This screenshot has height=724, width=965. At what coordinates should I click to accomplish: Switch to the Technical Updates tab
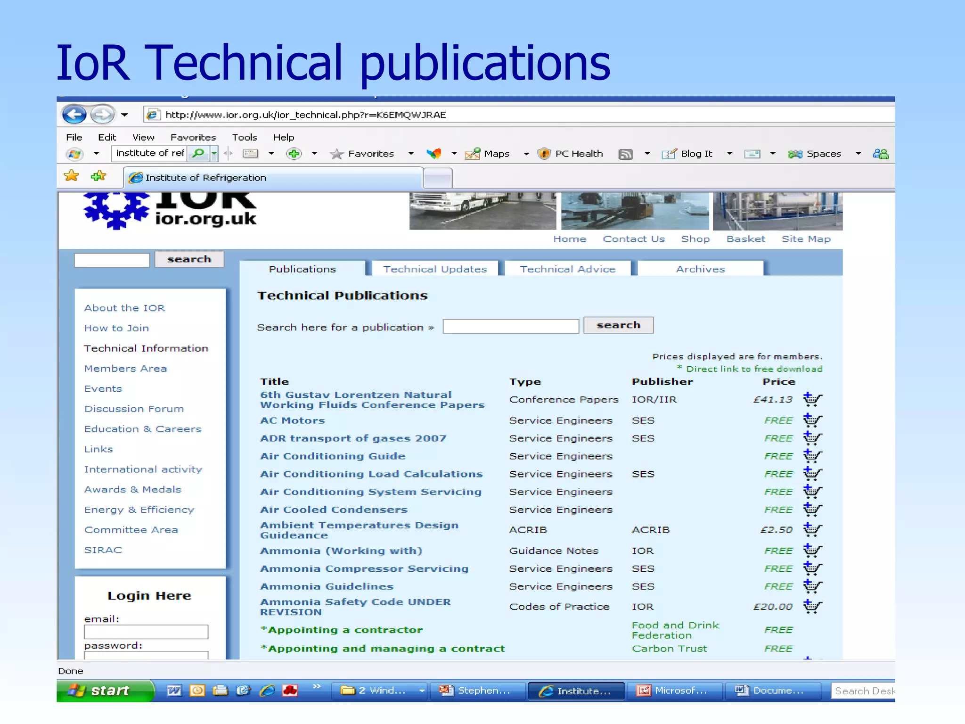(x=435, y=269)
